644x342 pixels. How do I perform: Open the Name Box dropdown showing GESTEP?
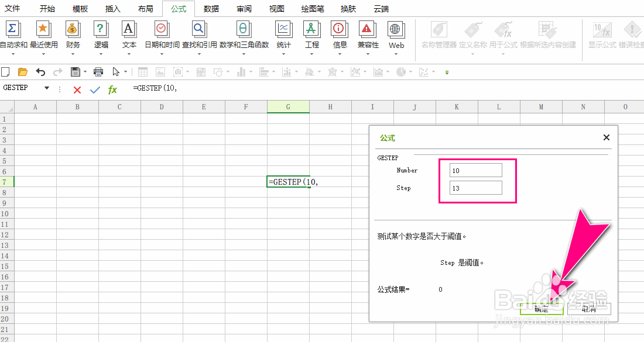tap(47, 87)
